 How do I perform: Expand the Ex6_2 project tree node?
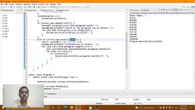[1, 31]
